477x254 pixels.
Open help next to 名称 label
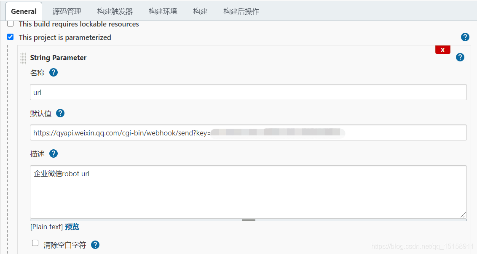(x=54, y=72)
